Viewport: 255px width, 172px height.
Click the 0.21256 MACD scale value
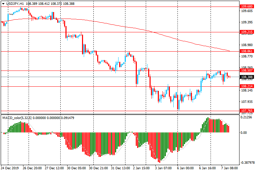tap(246, 117)
